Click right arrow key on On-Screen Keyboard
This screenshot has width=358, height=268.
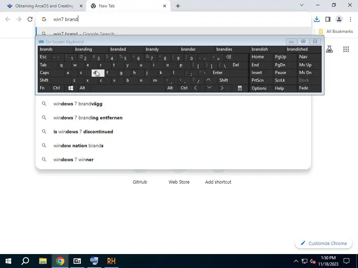coord(222,88)
